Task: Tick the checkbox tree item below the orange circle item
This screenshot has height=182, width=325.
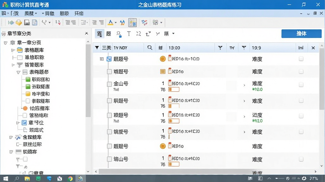Action: pos(25,115)
